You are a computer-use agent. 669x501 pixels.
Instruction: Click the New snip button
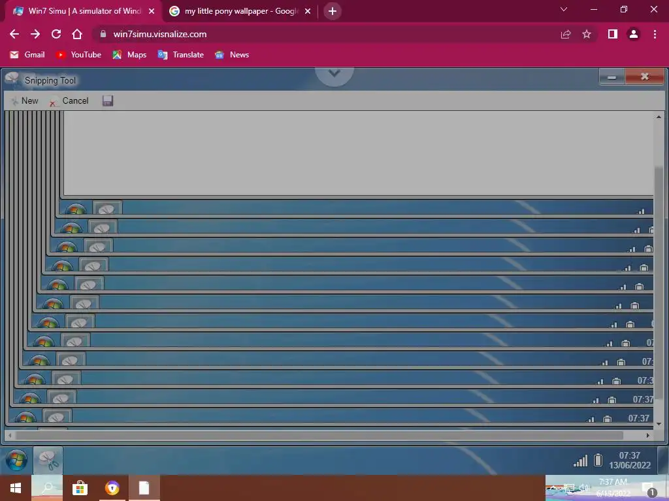(25, 101)
